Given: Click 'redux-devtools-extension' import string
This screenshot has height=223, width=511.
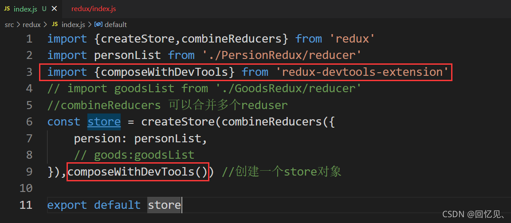Looking at the screenshot, I should pyautogui.click(x=362, y=72).
